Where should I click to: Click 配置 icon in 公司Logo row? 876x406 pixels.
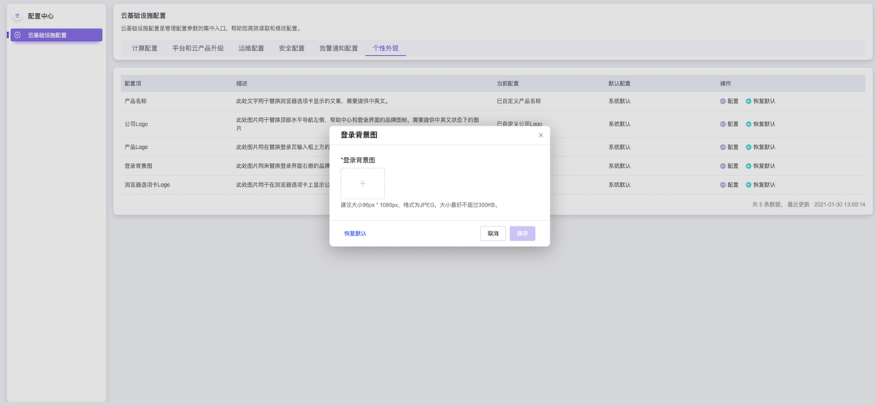(723, 124)
